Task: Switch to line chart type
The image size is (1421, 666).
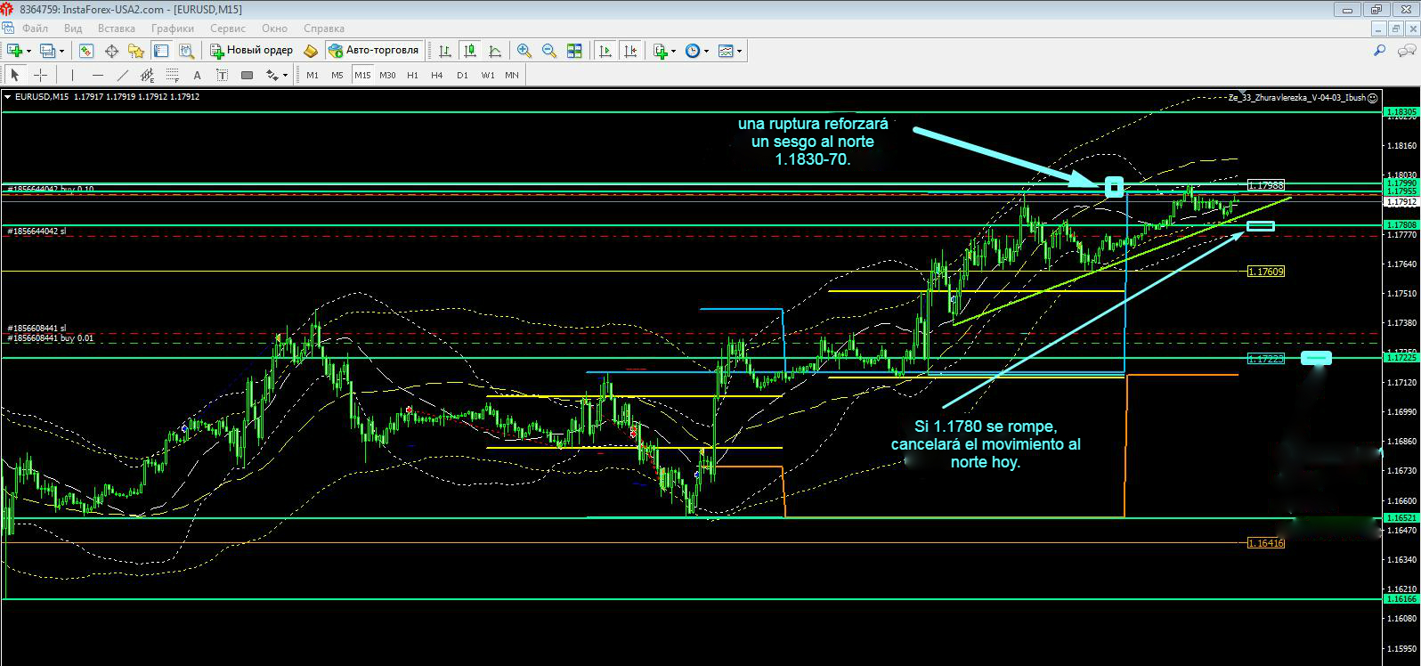Action: [495, 51]
